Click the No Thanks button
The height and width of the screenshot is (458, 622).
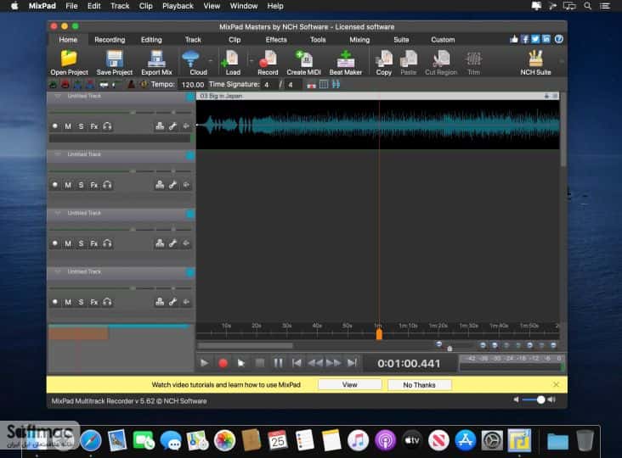419,385
